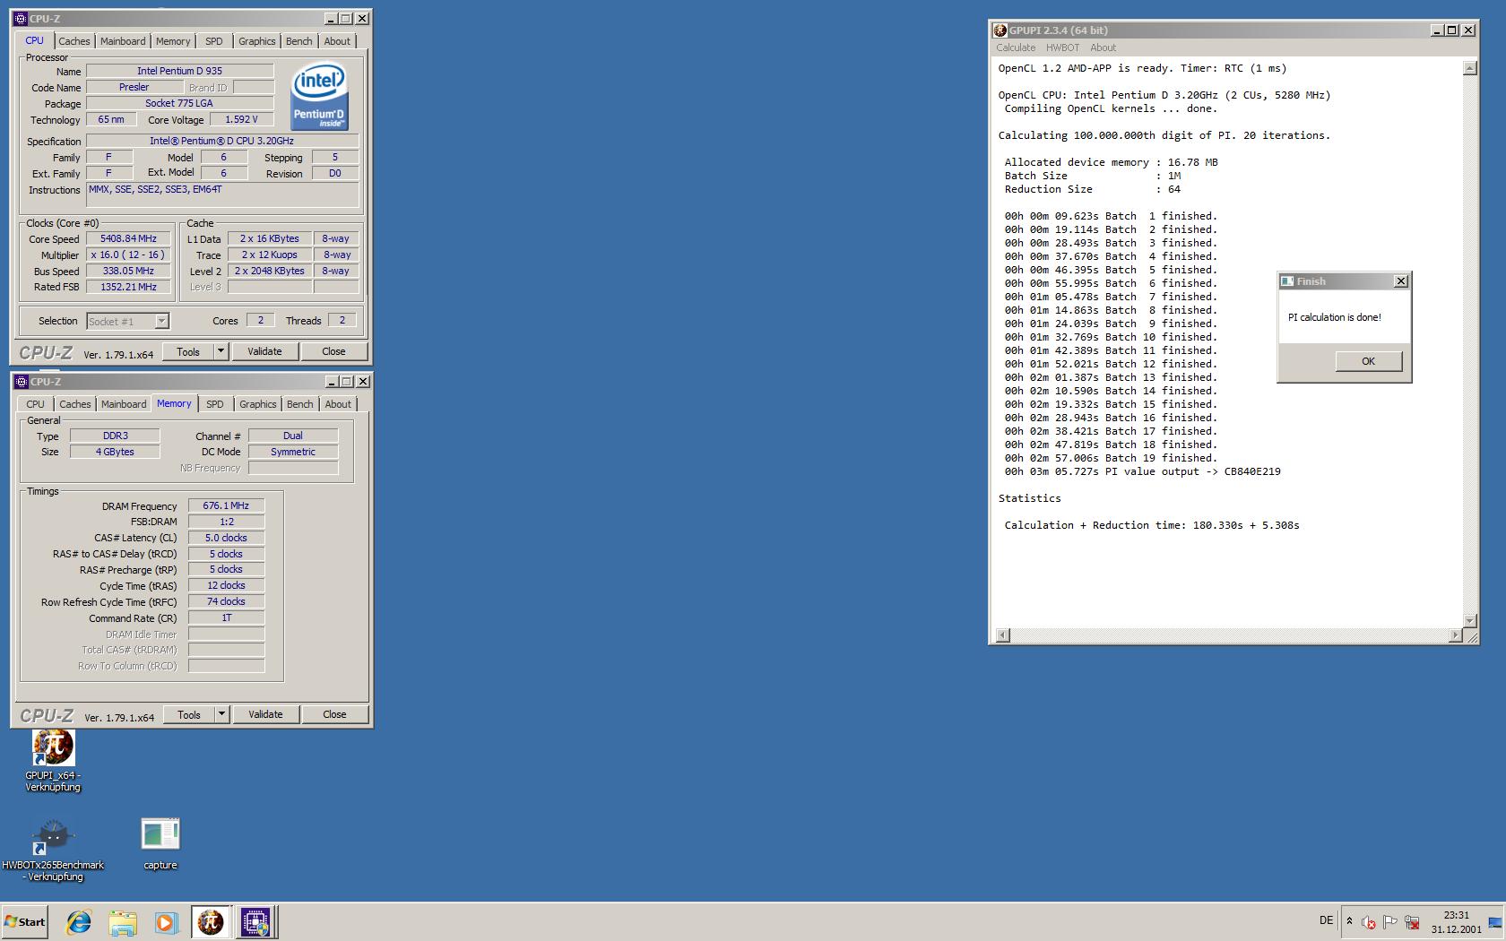Click GPUPI horizontal scrollbar left arrow

(x=1002, y=635)
